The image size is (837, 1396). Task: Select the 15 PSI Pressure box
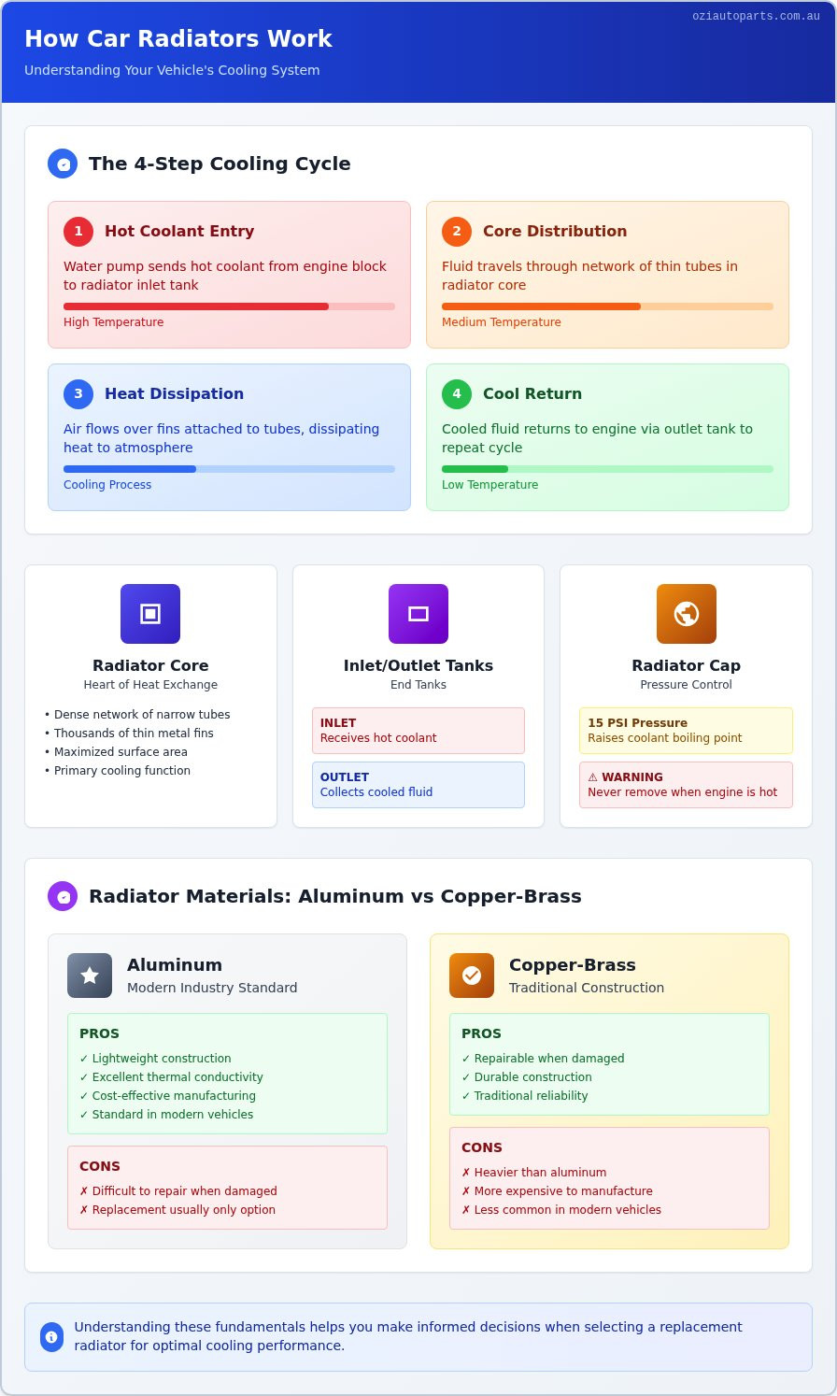(686, 731)
